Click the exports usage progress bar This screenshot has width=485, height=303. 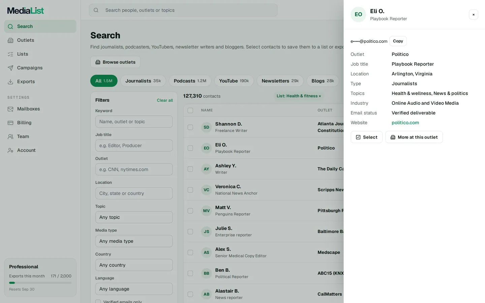point(40,283)
